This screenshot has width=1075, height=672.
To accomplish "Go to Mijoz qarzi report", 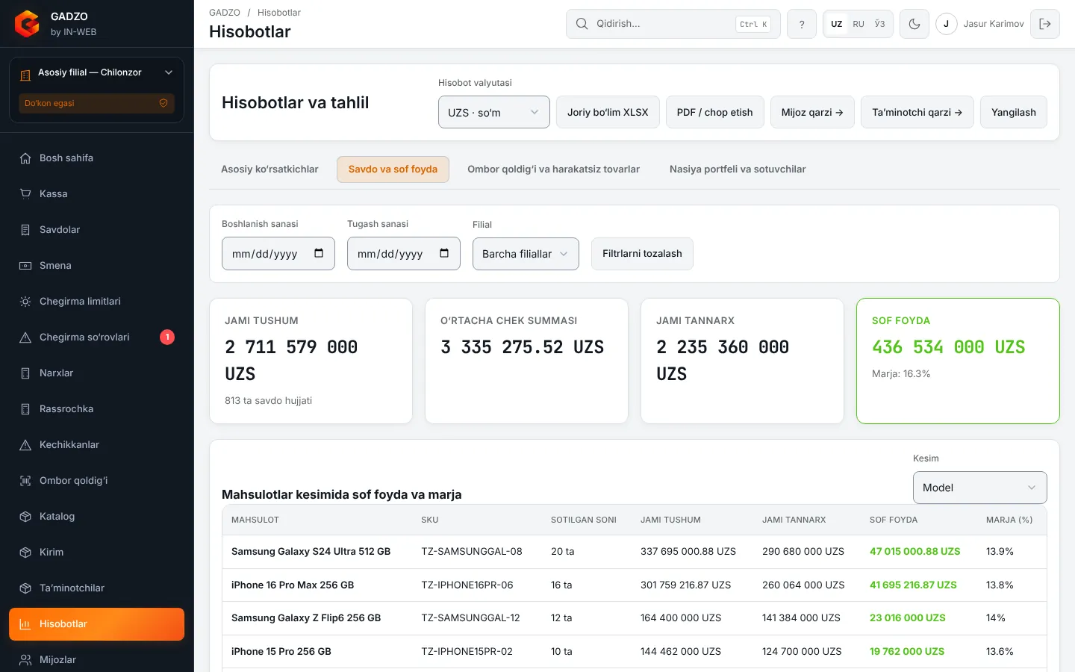I will (x=812, y=112).
